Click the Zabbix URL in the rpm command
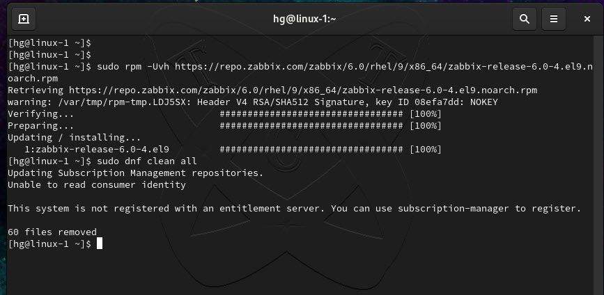 pos(384,67)
